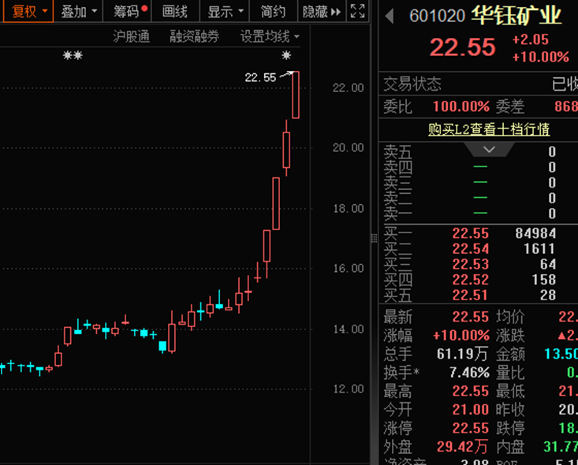Select the 画线 drawing tool

tap(174, 11)
